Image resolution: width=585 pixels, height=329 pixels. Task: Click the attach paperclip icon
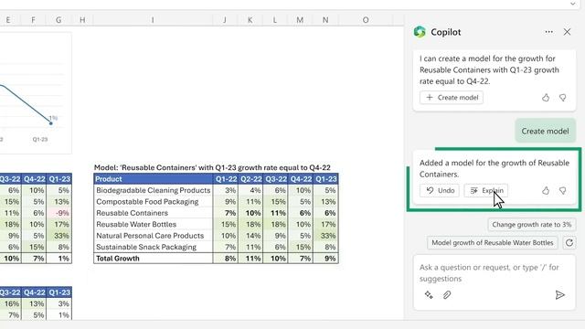tap(447, 294)
